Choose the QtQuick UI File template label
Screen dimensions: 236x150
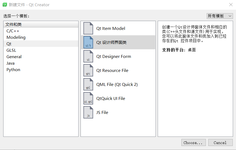111,99
